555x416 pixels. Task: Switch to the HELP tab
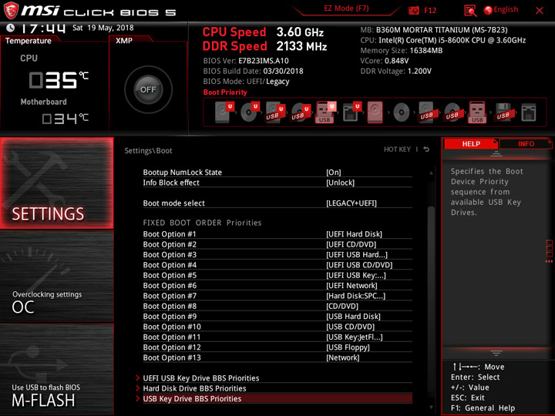pos(471,143)
